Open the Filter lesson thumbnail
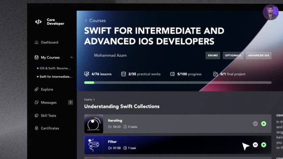The width and height of the screenshot is (283, 159). pos(94,145)
